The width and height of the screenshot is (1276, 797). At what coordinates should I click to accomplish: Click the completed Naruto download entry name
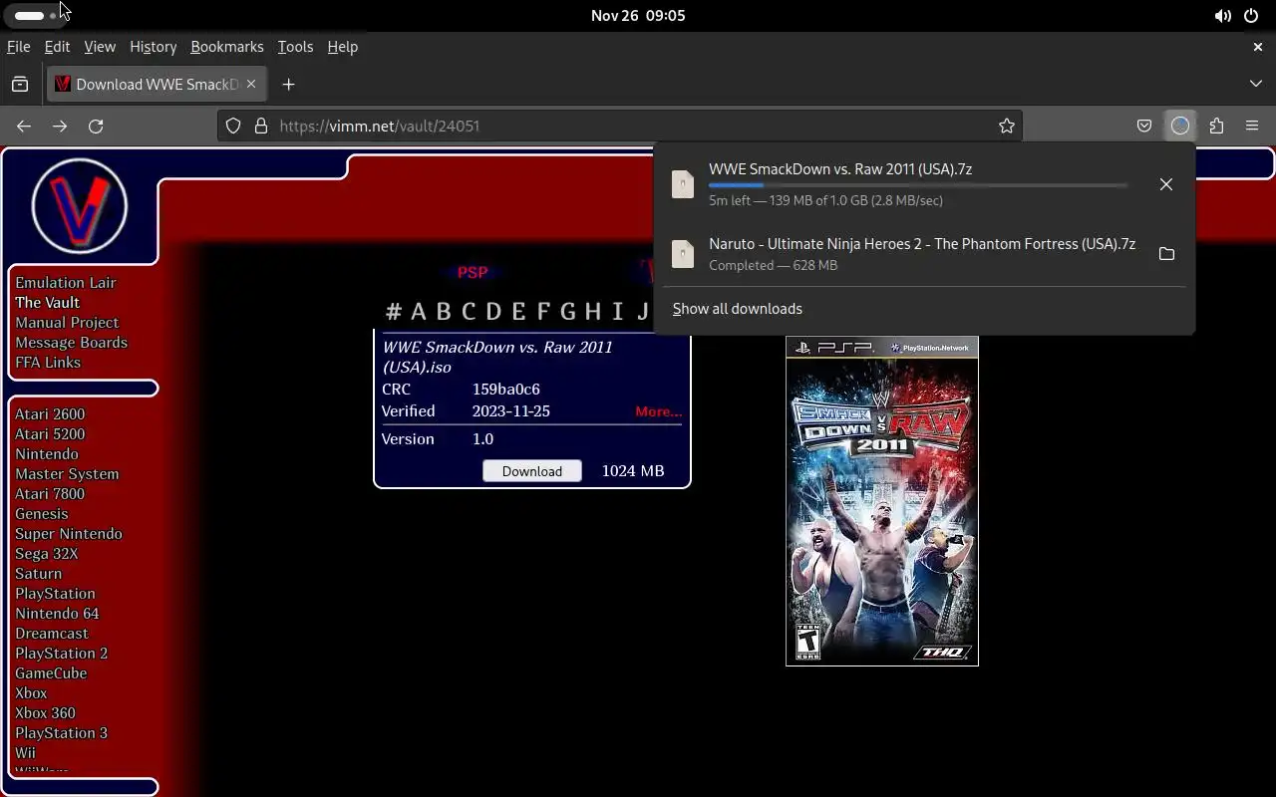(x=922, y=244)
